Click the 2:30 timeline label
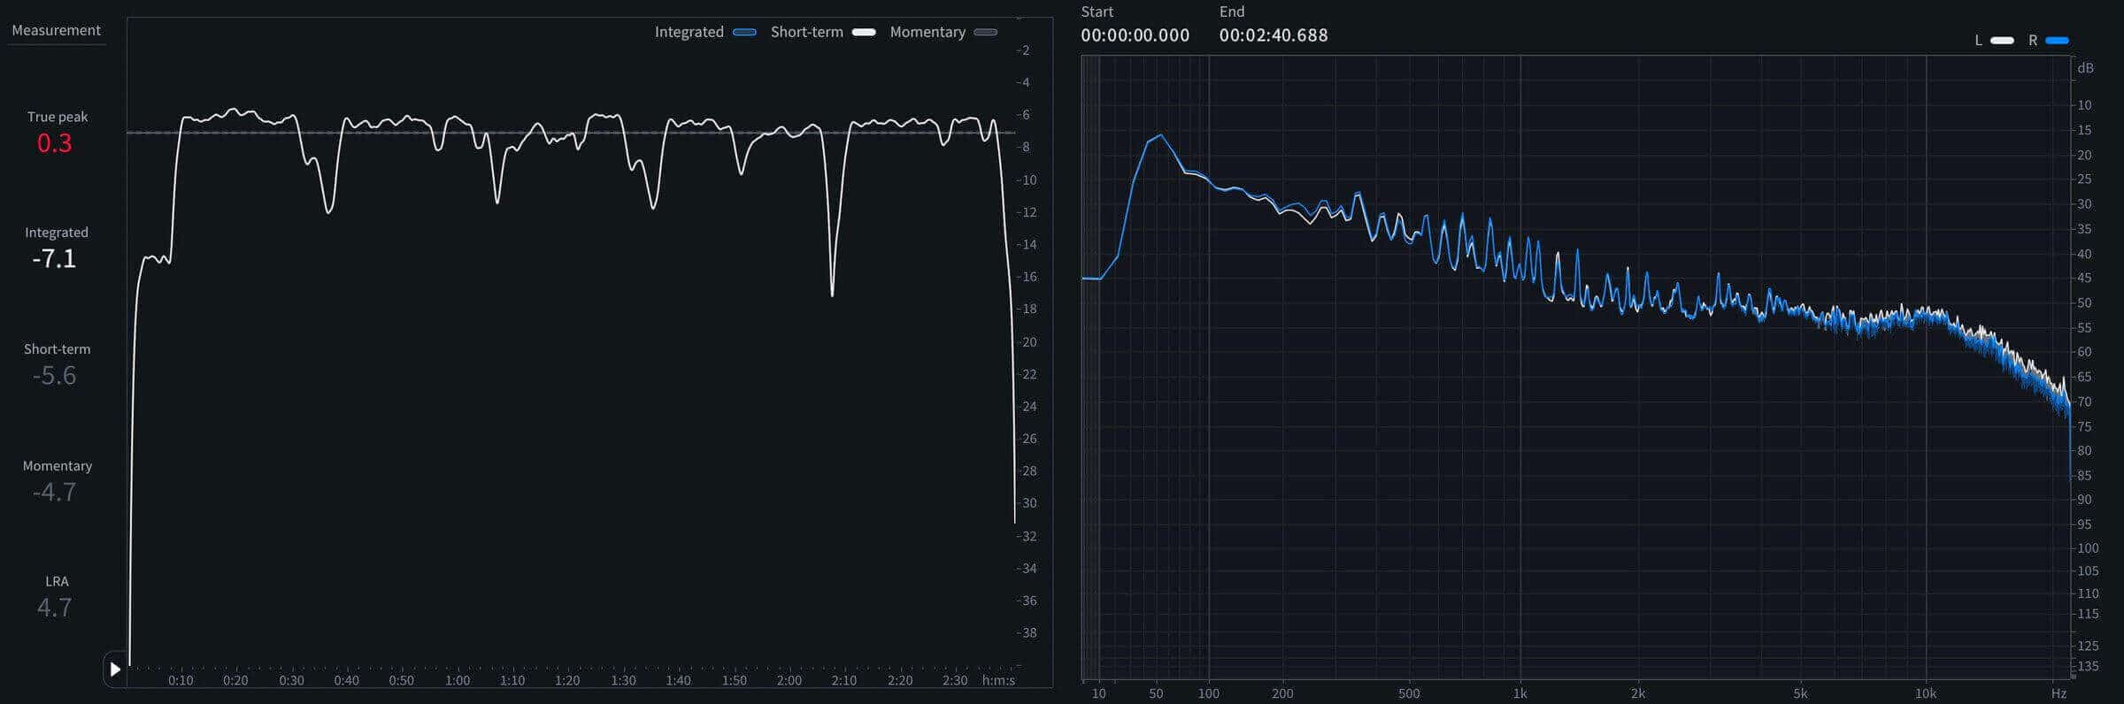The height and width of the screenshot is (704, 2124). point(955,681)
